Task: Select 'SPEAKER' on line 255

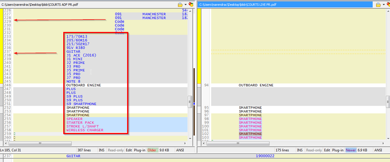Action: [75, 119]
